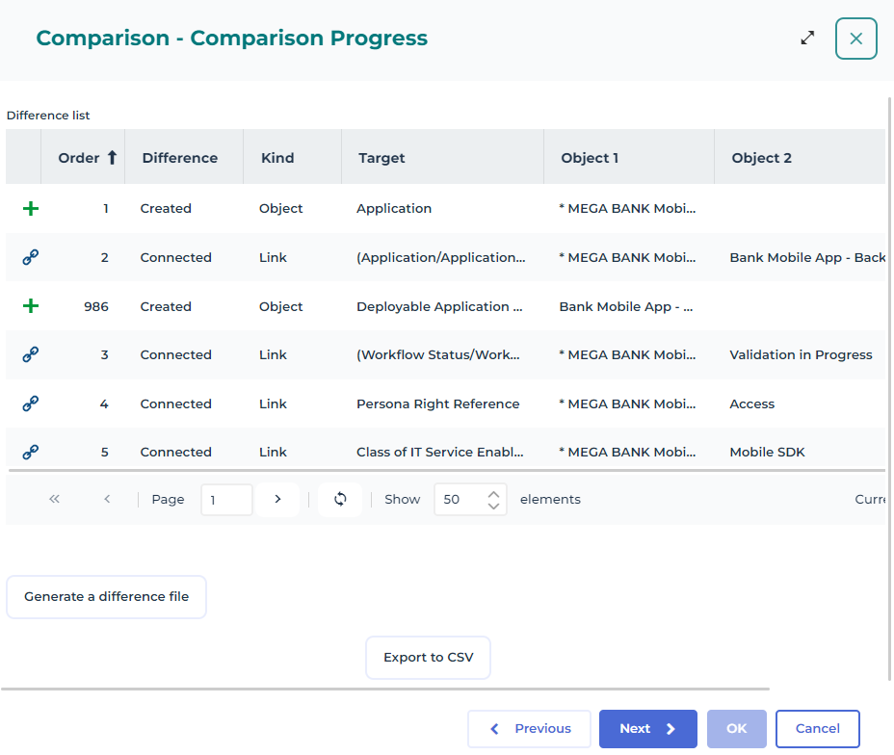Screen dimensions: 894x755
Task: Close the Comparison Progress dialog
Action: (x=855, y=39)
